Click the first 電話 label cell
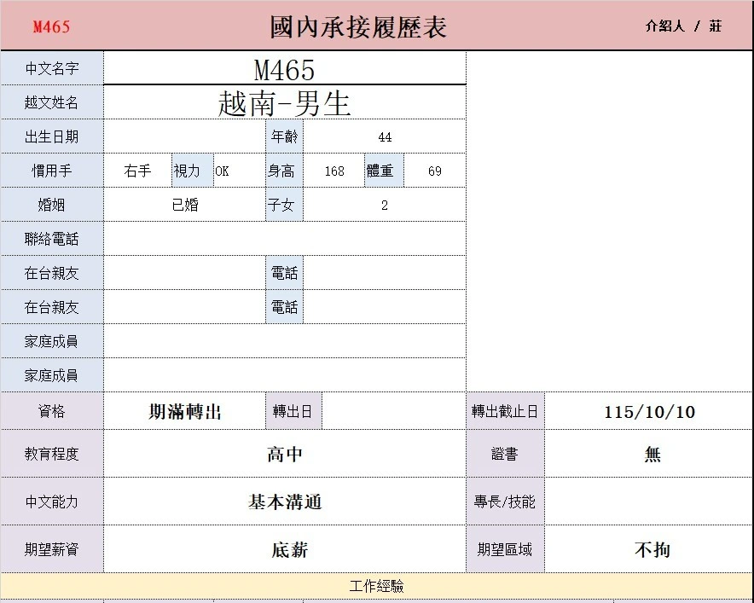 [284, 273]
